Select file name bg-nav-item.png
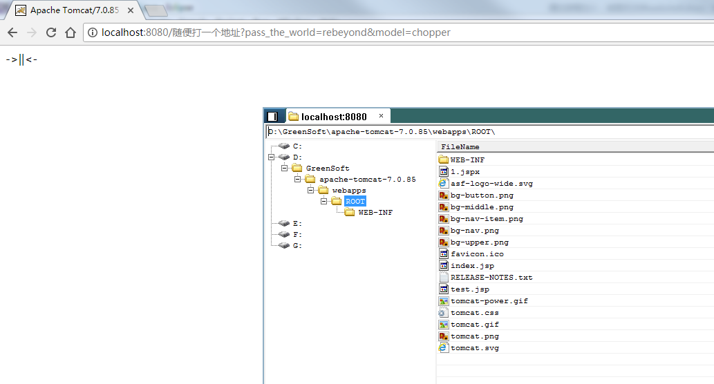The image size is (714, 384). [487, 219]
